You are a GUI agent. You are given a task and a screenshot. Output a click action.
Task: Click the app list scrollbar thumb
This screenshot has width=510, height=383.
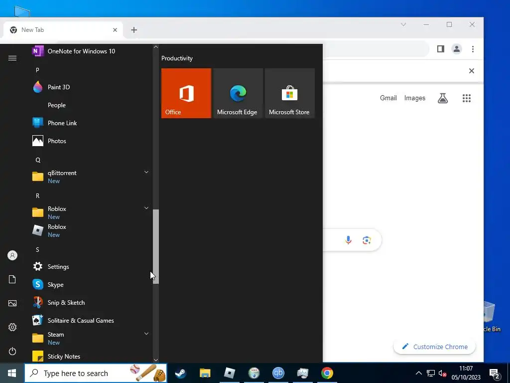point(156,246)
